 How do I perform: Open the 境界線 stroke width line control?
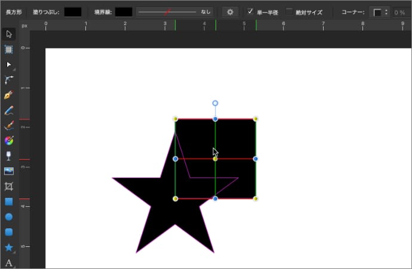point(174,12)
